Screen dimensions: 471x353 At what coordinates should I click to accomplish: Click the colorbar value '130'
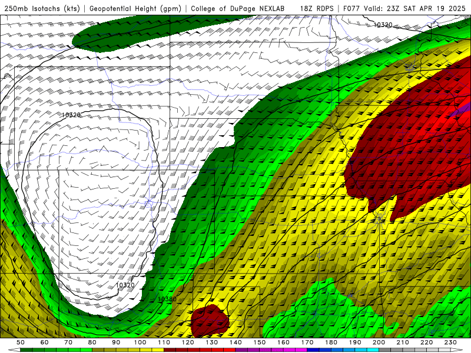pyautogui.click(x=212, y=342)
